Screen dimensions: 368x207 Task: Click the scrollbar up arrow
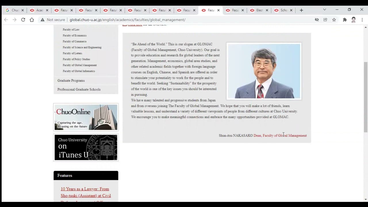(366, 27)
